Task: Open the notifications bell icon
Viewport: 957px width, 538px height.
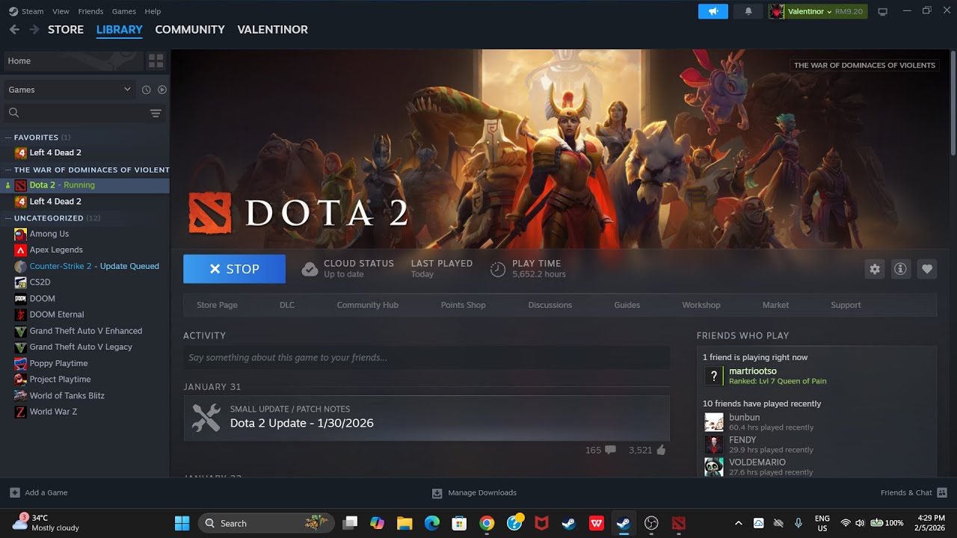Action: pos(748,11)
